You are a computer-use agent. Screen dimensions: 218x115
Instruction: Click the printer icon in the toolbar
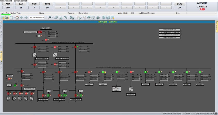(x=7, y=18)
